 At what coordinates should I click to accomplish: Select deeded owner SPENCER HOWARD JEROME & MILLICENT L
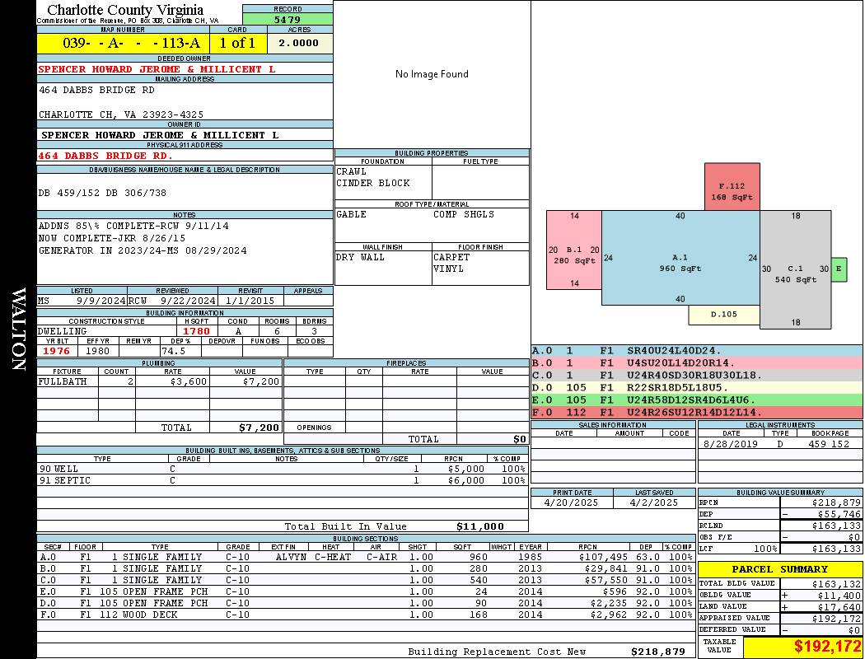point(157,69)
